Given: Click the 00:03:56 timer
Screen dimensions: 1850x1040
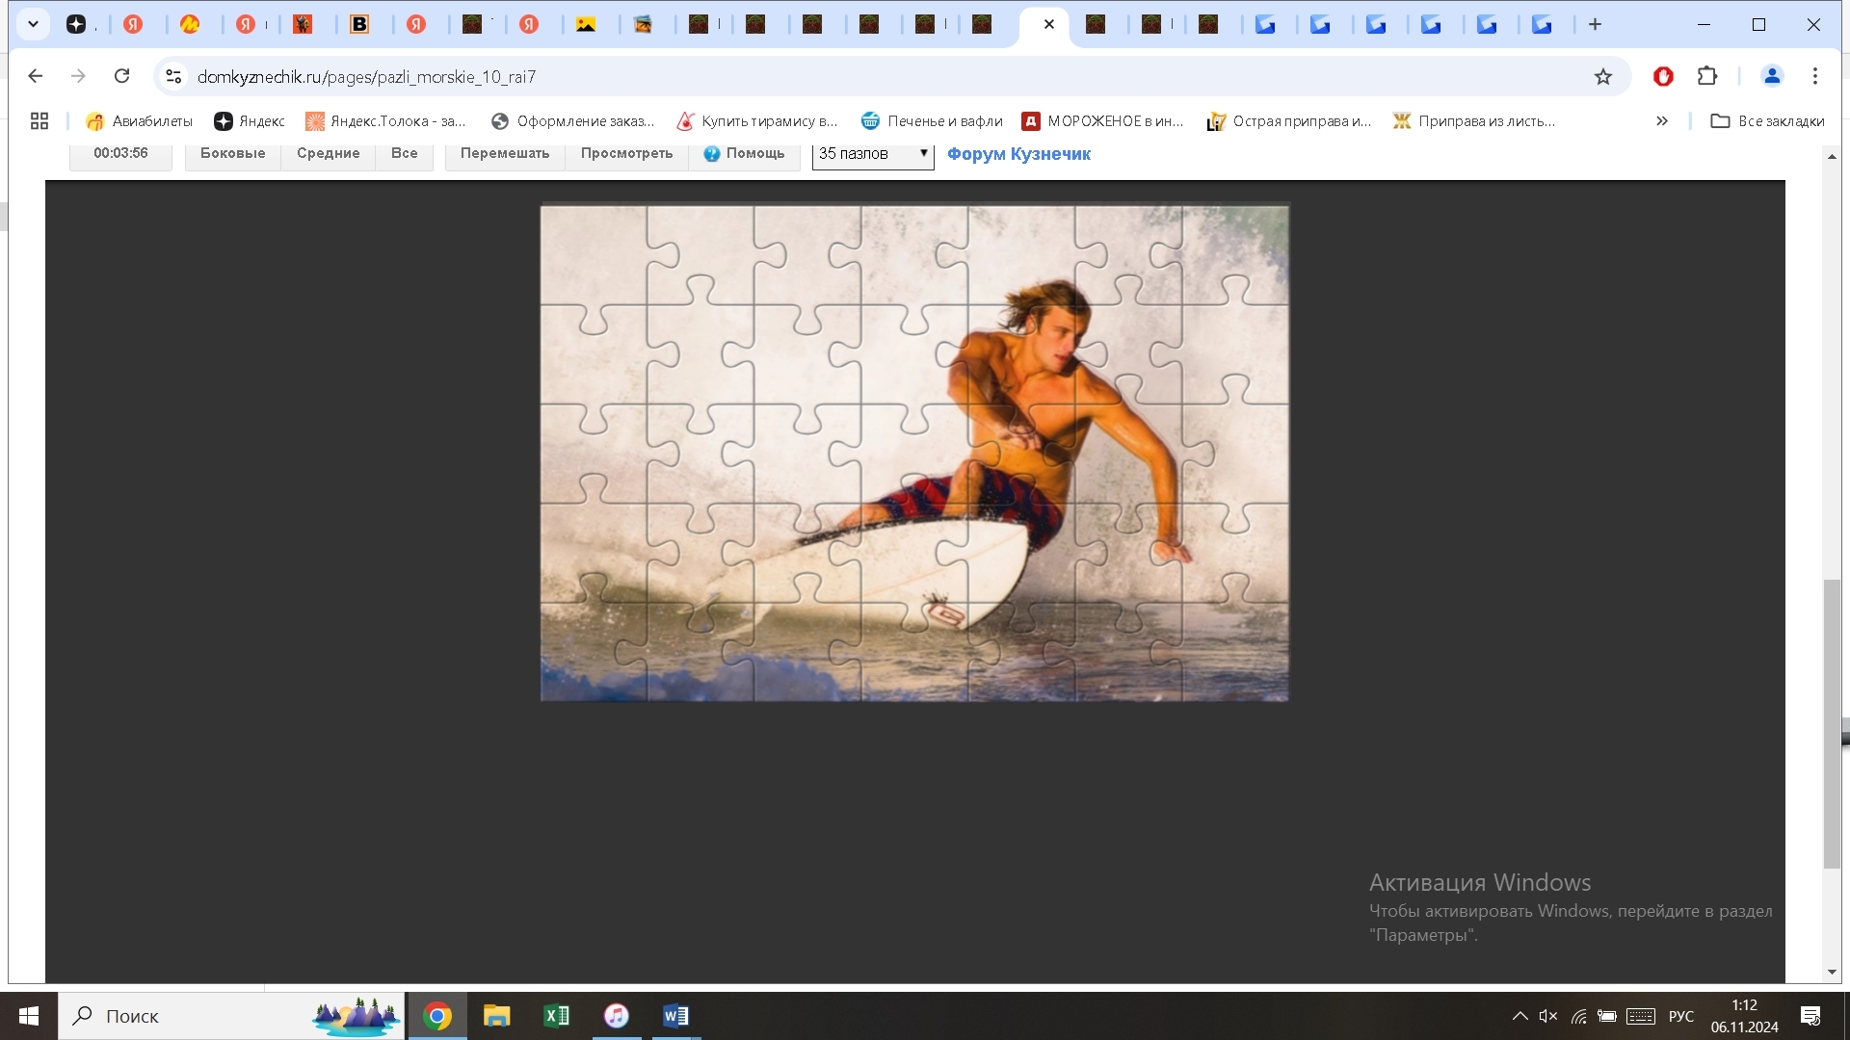Looking at the screenshot, I should pyautogui.click(x=120, y=153).
